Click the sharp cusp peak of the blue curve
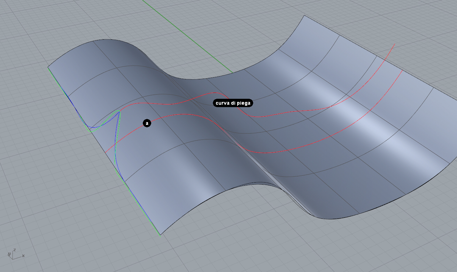 pyautogui.click(x=119, y=111)
